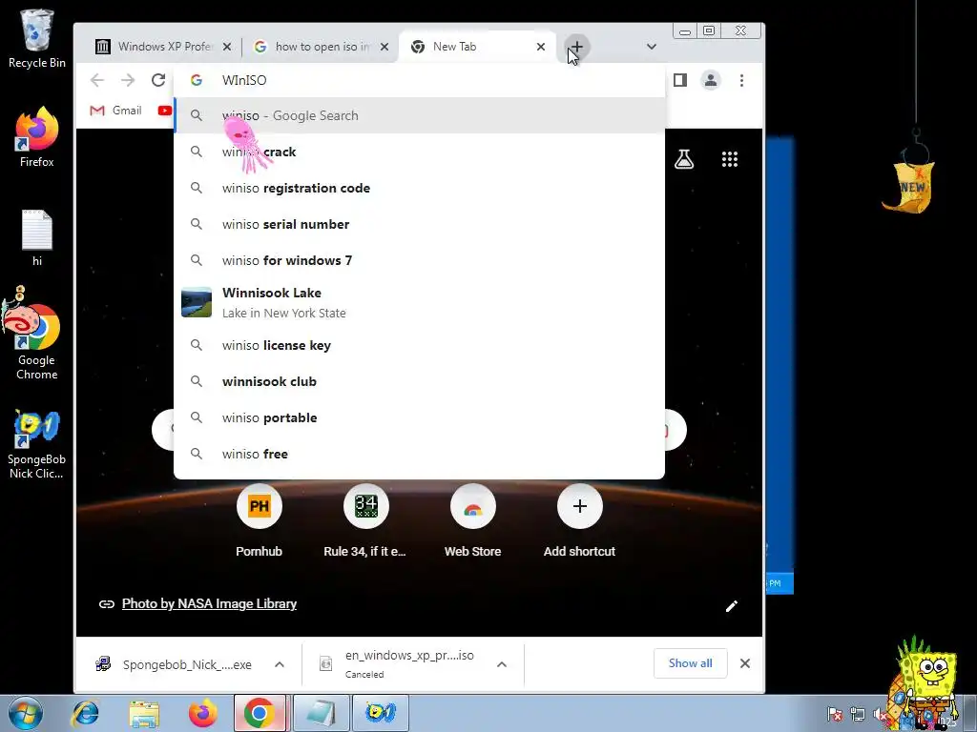
Task: Click Show all downloads button
Action: tap(691, 663)
